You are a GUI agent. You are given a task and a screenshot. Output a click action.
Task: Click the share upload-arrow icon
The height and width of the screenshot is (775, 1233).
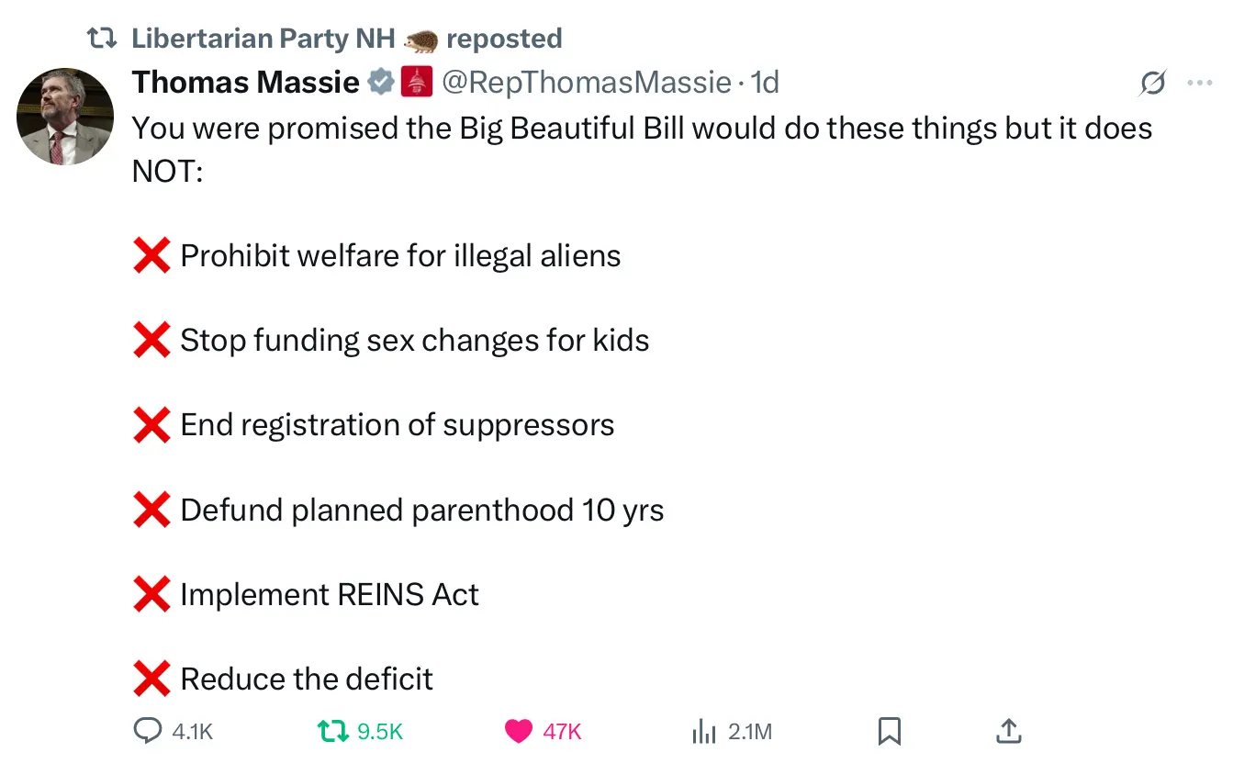[1008, 731]
